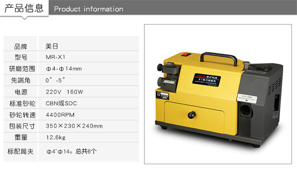Click the Φ4~Φ14 总共6个 collet value

click(x=71, y=151)
